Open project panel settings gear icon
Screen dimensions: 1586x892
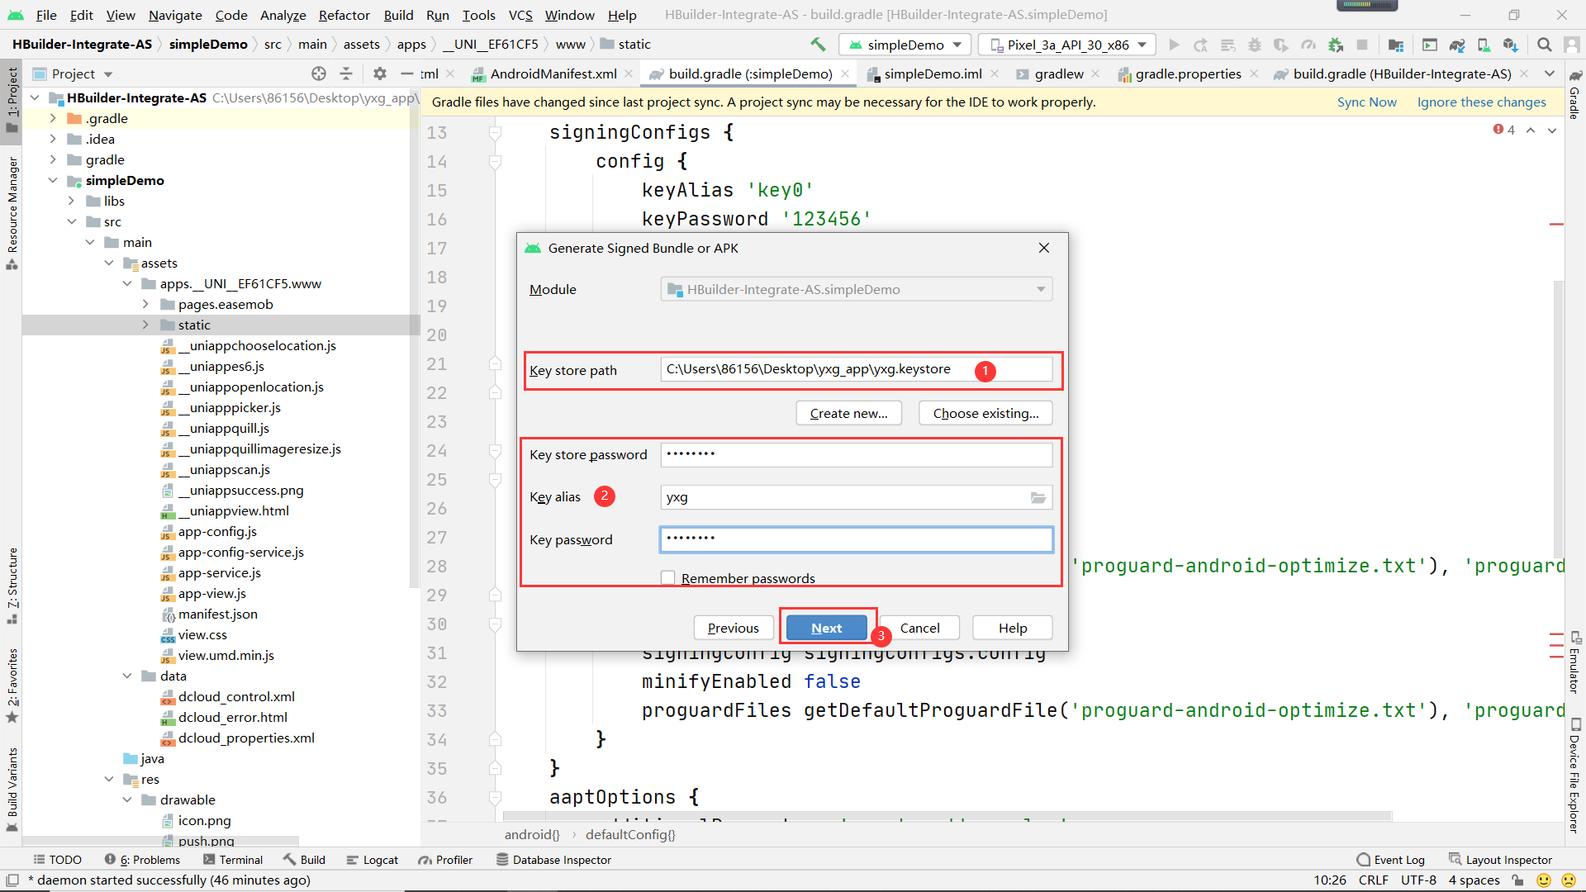tap(379, 74)
